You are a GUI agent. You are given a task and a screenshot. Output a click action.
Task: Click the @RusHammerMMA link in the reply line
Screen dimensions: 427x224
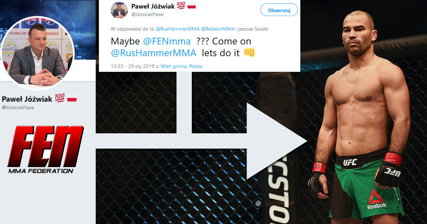pos(178,29)
